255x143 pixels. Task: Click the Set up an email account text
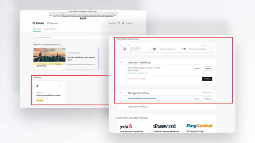click(x=167, y=49)
